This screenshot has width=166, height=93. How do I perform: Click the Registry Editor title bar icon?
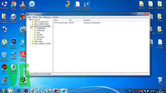(x=28, y=14)
